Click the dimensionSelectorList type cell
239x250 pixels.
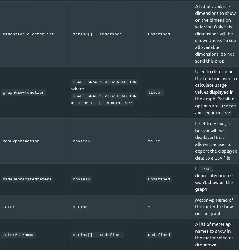click(97, 34)
